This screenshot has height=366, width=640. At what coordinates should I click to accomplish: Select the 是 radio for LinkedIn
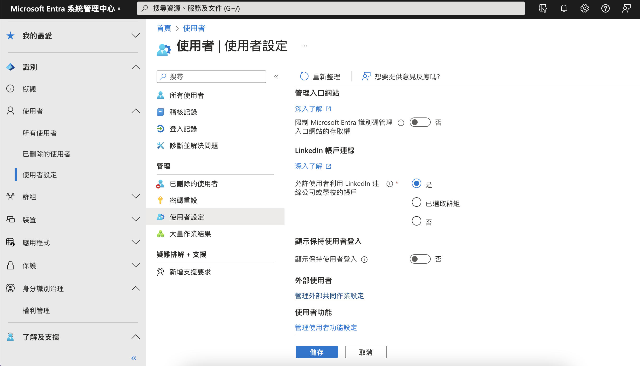tap(417, 184)
